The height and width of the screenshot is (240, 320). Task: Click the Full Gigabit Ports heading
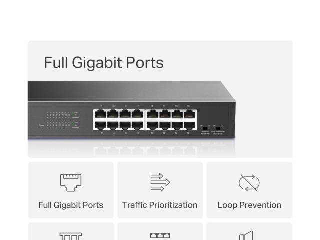pos(104,63)
